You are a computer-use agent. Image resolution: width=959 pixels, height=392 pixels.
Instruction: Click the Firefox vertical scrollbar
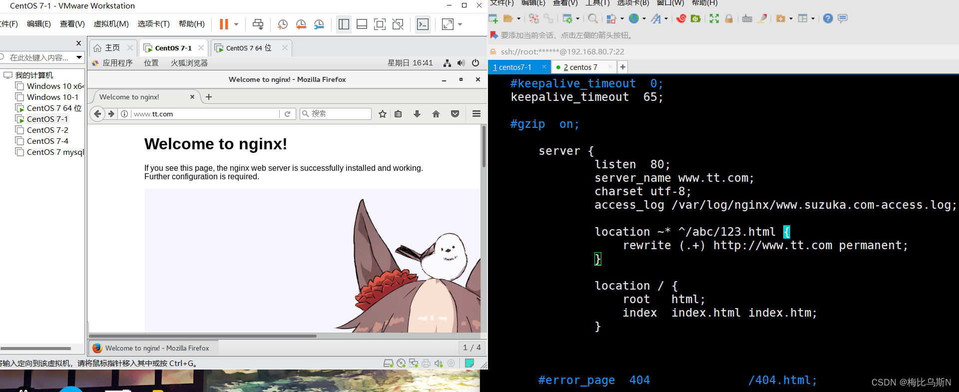coord(483,147)
